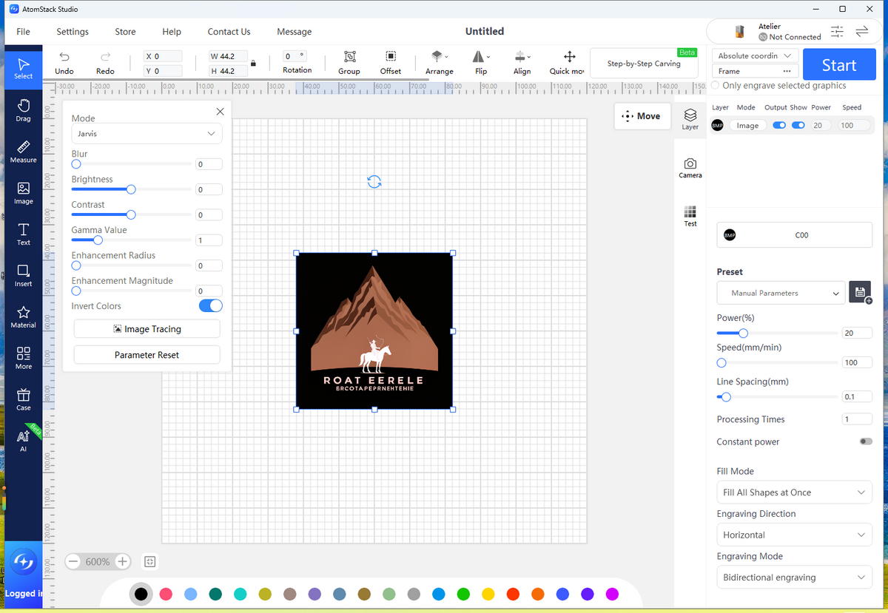Click the Image Tracing button
The image size is (888, 613).
tap(147, 329)
